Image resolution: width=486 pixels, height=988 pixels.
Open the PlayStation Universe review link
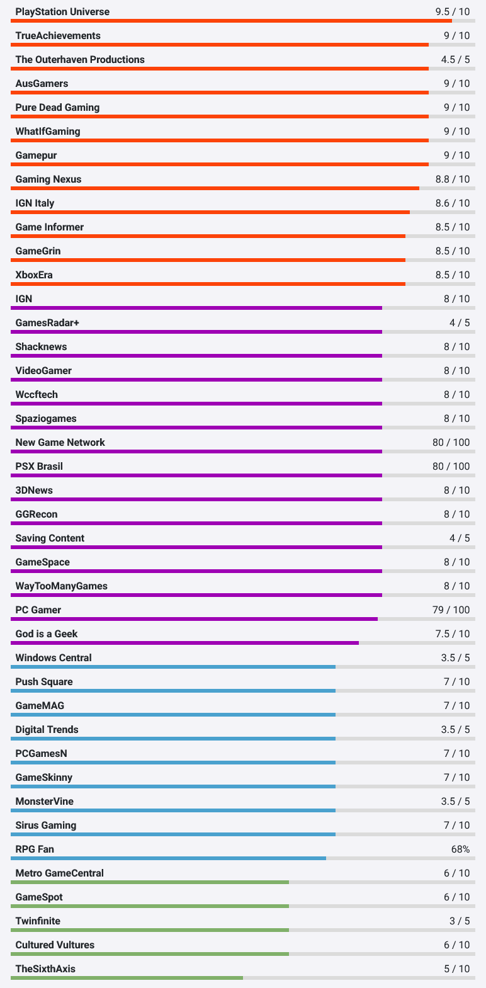(x=62, y=12)
